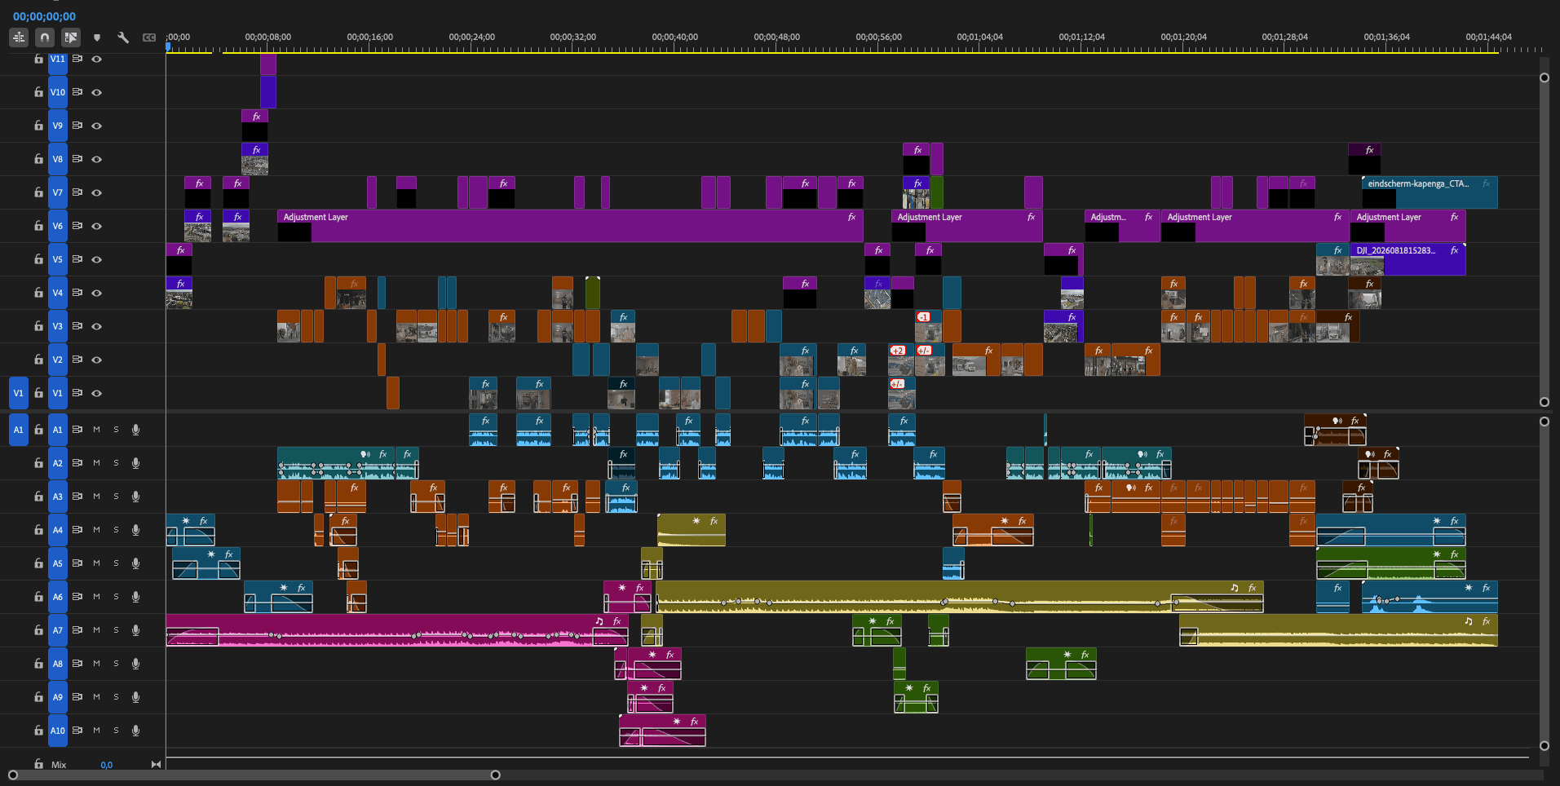Toggle the lock on track V6

[x=38, y=226]
